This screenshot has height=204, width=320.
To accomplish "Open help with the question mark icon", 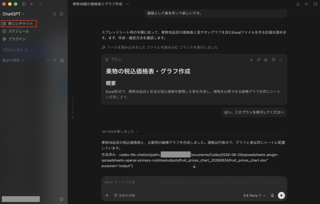I will 62,199.
